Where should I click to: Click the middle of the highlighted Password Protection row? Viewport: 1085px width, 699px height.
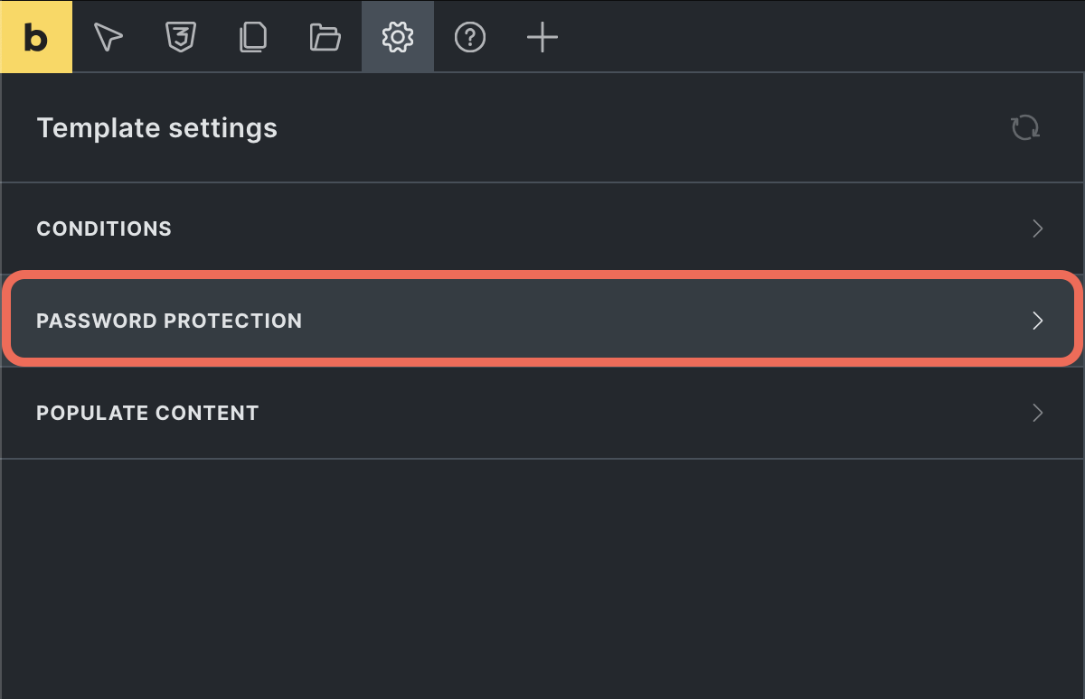[x=542, y=321]
